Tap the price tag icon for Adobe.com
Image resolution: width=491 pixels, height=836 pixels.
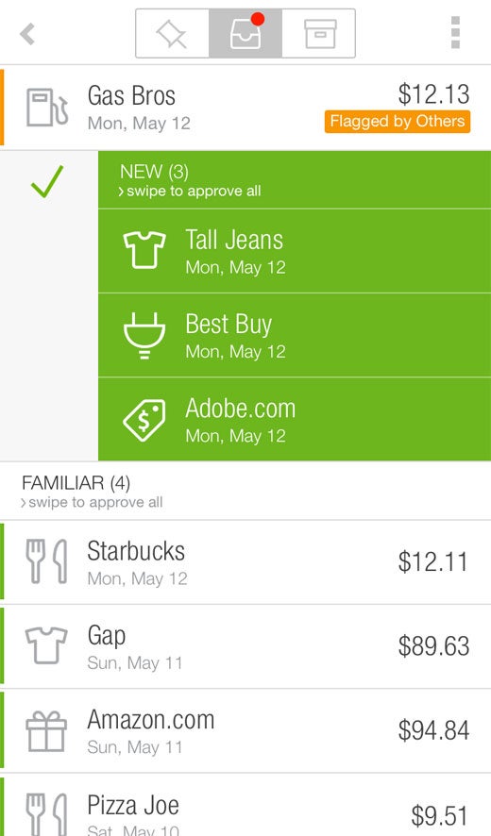[144, 420]
